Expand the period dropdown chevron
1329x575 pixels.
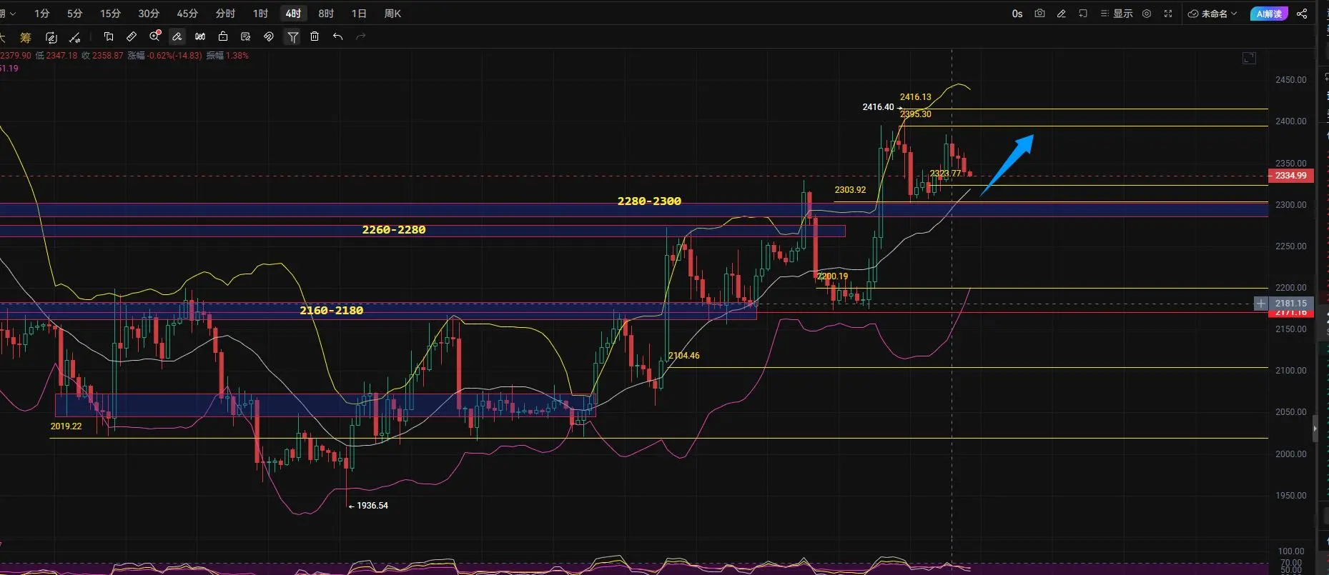pyautogui.click(x=12, y=14)
